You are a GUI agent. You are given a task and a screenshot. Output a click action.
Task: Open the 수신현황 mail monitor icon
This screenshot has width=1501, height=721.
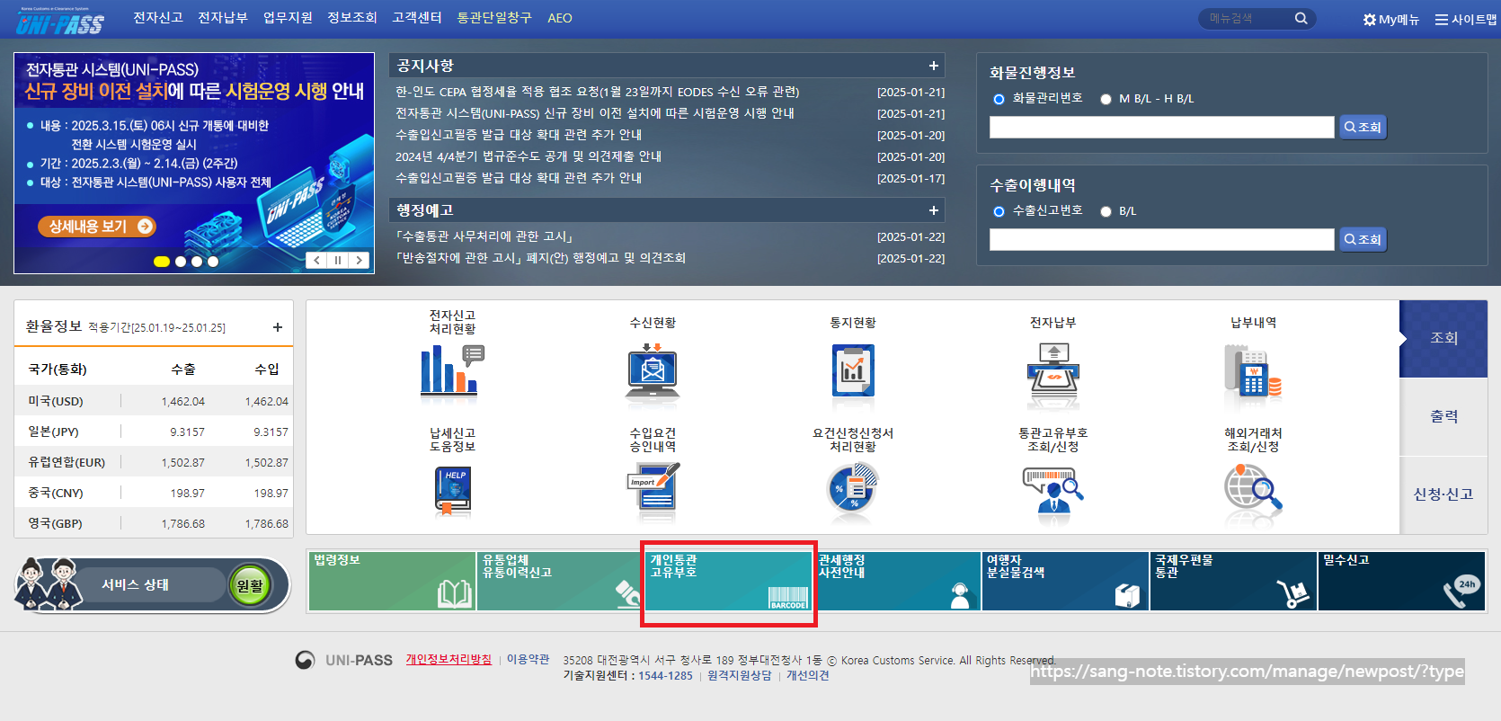(653, 370)
